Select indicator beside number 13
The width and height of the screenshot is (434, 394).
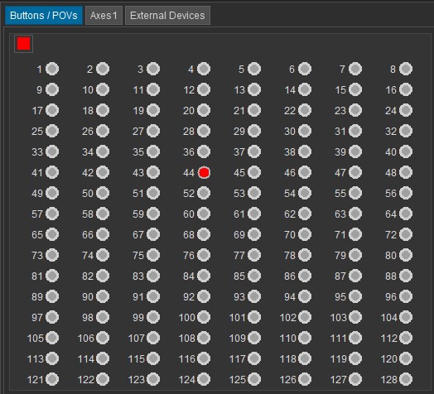point(254,89)
